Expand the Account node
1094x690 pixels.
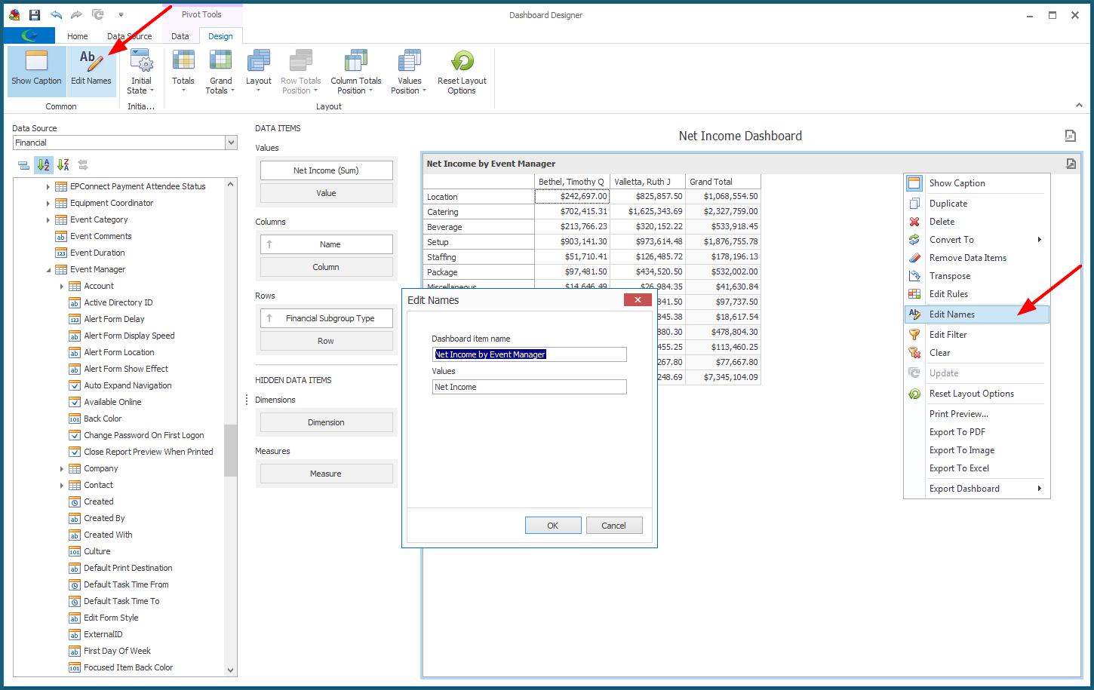(x=62, y=287)
